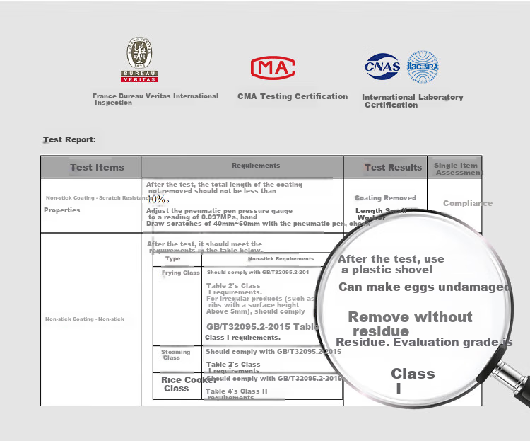
Task: Click the ilac-MRA round logo
Action: [x=423, y=67]
